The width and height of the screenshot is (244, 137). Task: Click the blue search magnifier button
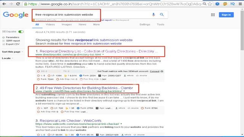pos(162,14)
